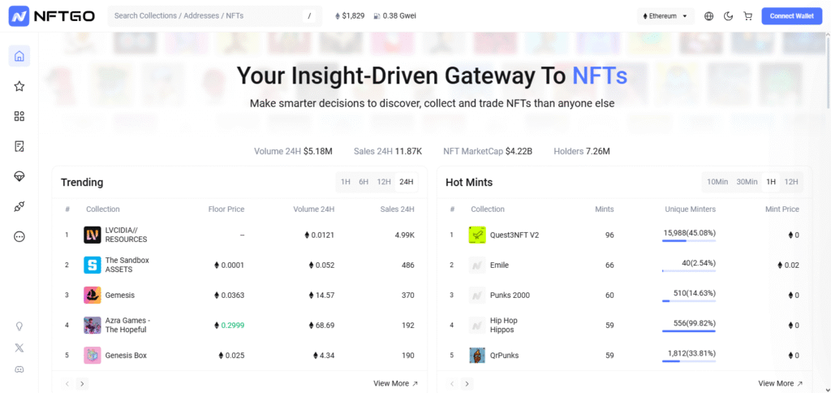Open the Home sidebar icon
Viewport: 831px width, 393px height.
tap(19, 56)
